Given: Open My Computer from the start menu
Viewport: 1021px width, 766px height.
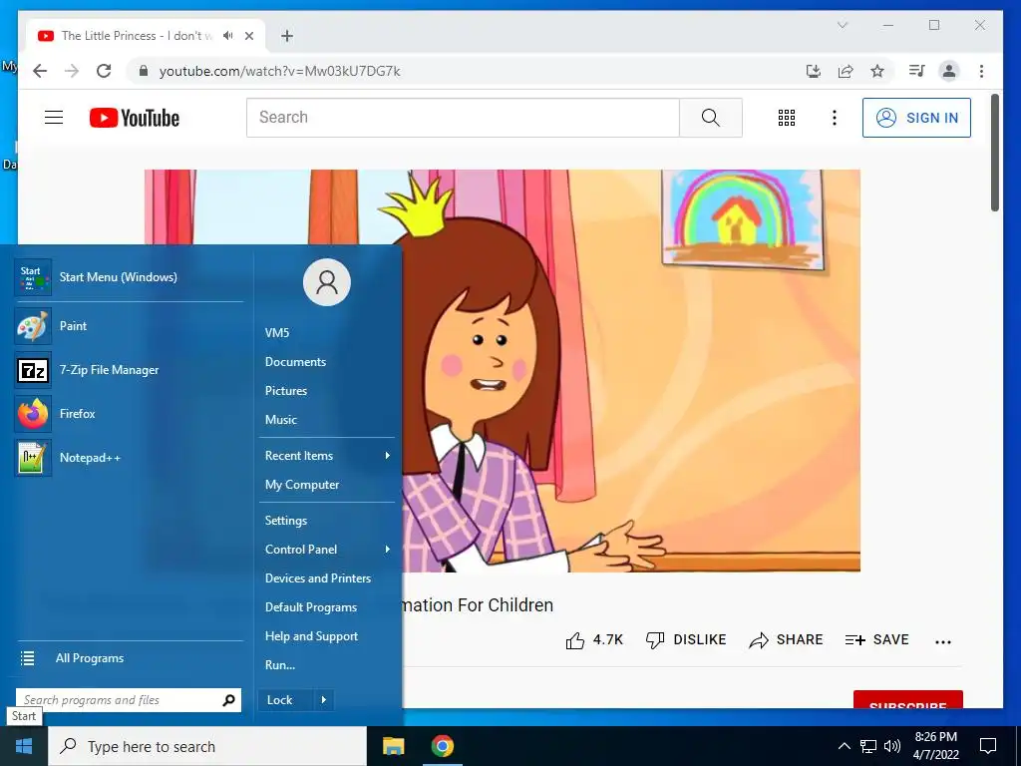Looking at the screenshot, I should tap(302, 485).
